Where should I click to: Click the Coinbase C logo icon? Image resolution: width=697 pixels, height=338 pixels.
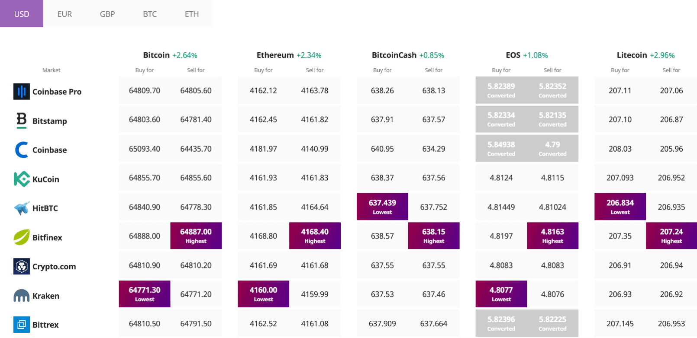[22, 150]
